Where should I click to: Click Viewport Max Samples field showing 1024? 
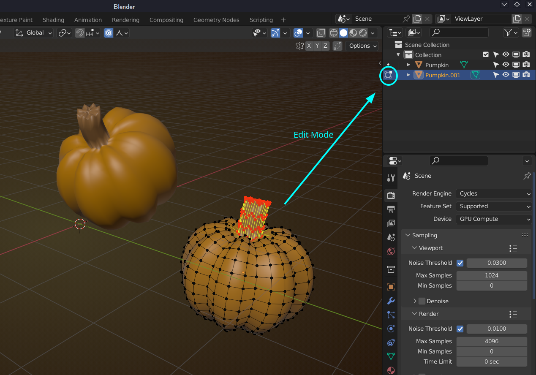492,275
